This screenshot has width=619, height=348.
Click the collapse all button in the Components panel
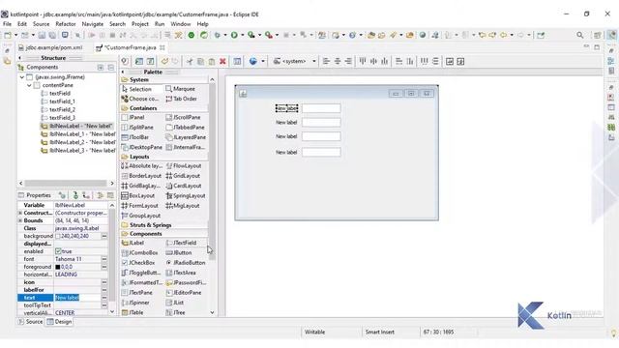click(x=111, y=68)
